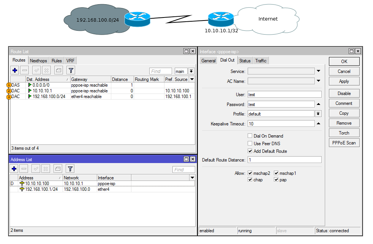The image size is (373, 244).
Task: Click the address icon beside 10.10.10.100
Action: tap(22, 183)
